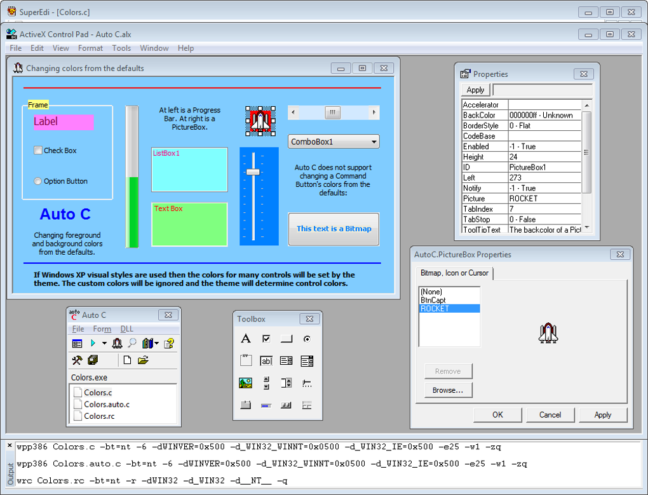Click the Browse... button
Viewport: 648px width, 495px height.
448,390
